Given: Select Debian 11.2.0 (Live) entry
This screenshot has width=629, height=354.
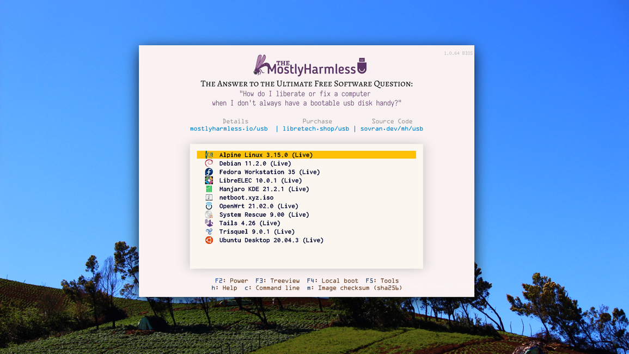Looking at the screenshot, I should click(307, 163).
